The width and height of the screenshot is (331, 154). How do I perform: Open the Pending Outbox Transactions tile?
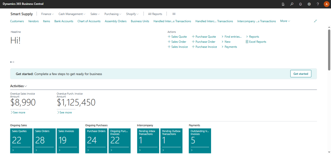(171, 141)
